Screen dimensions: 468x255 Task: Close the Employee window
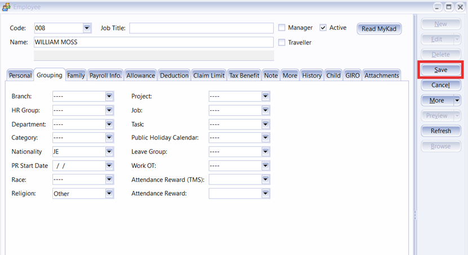coord(460,6)
